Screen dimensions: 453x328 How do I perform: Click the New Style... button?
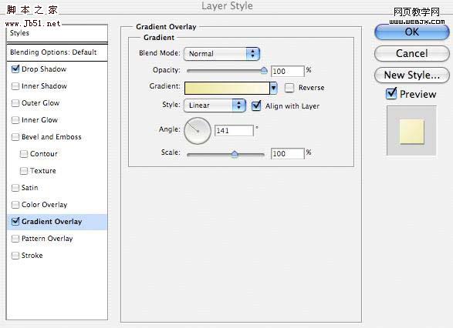coord(411,75)
